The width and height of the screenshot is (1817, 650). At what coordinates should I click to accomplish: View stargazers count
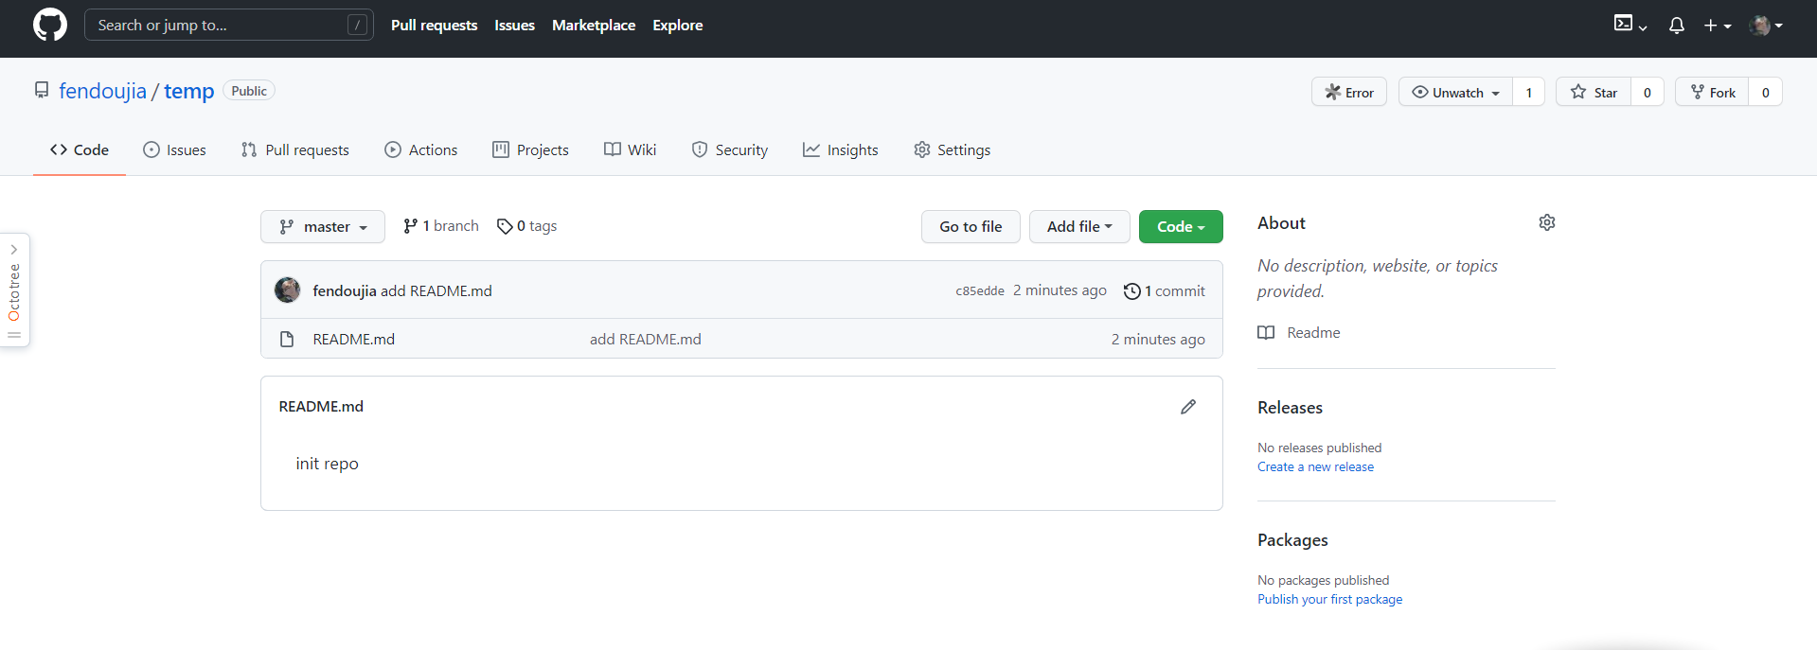tap(1648, 92)
